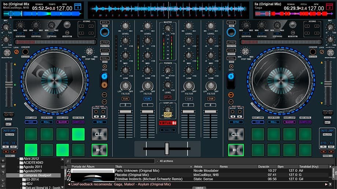This screenshot has height=189, width=337.
Task: Expand the Agosto2010 folder
Action: point(18,171)
